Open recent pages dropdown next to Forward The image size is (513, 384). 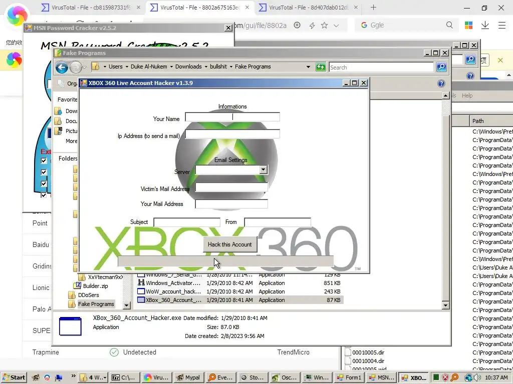coord(84,67)
